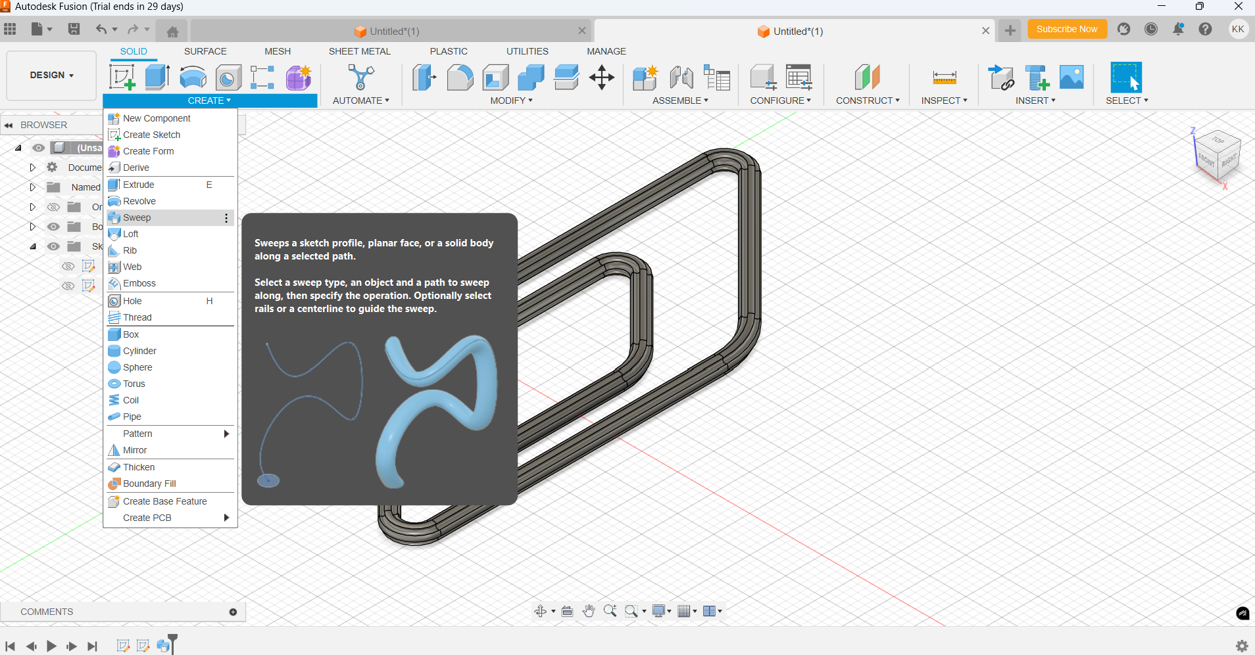The image size is (1255, 655).
Task: Click the Orbit navigation icon
Action: tap(540, 611)
